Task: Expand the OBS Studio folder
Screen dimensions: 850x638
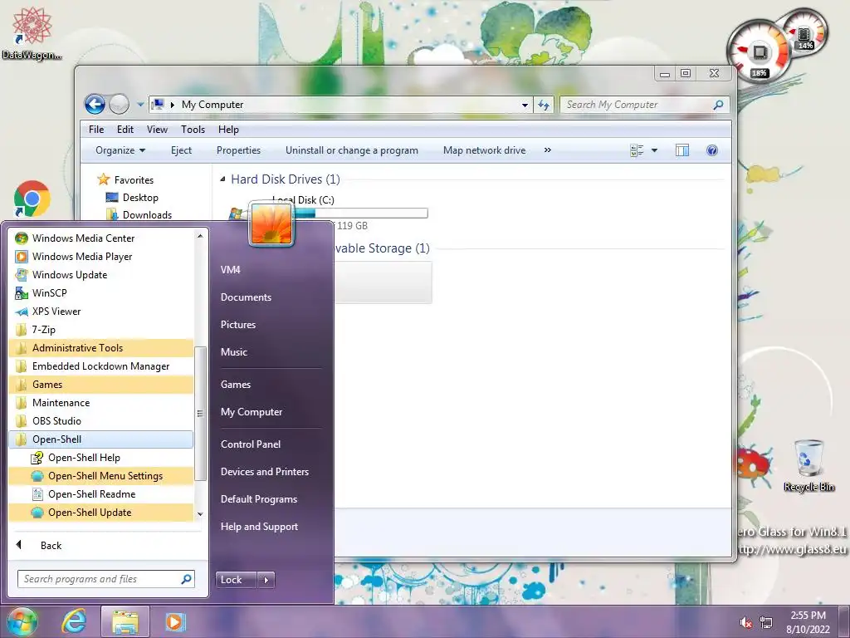Action: click(x=101, y=421)
